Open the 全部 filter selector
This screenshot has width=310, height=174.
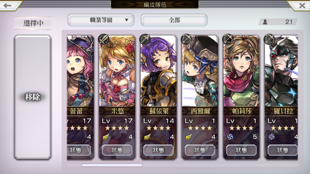tap(174, 20)
